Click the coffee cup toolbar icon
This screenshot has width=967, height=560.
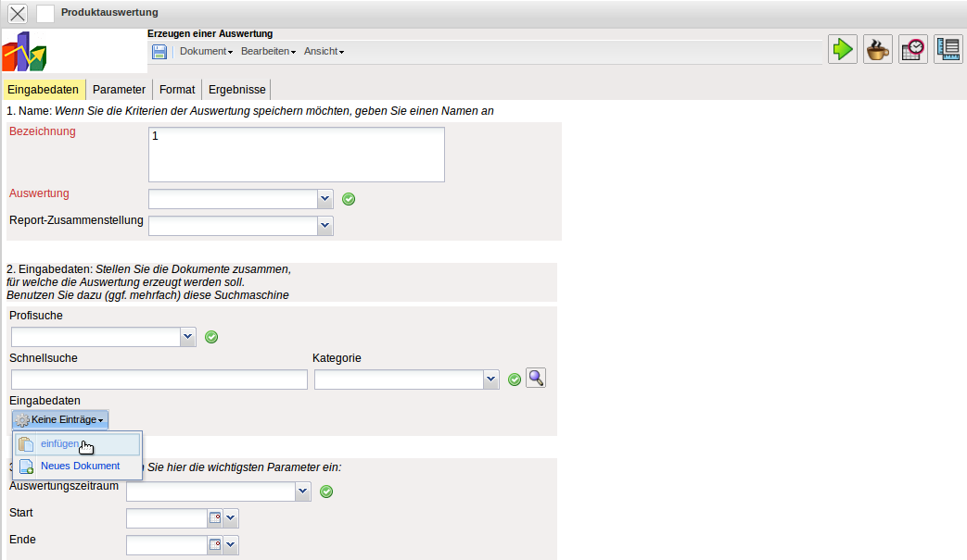(x=878, y=49)
